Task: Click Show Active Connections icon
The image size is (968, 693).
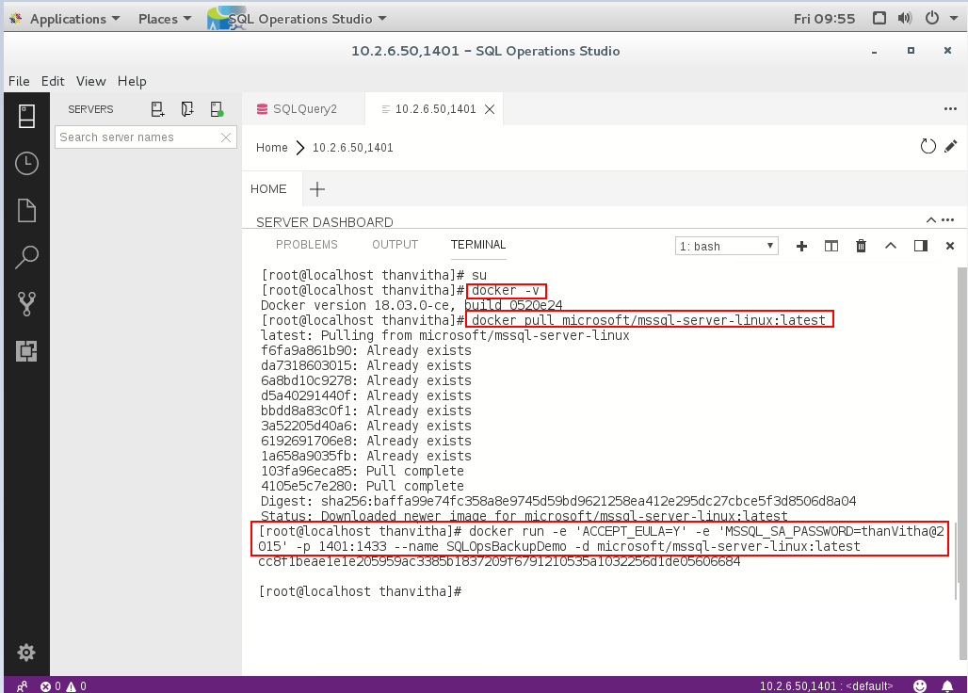Action: [x=217, y=109]
